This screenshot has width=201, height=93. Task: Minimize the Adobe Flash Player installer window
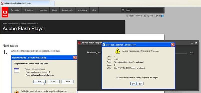[192, 43]
